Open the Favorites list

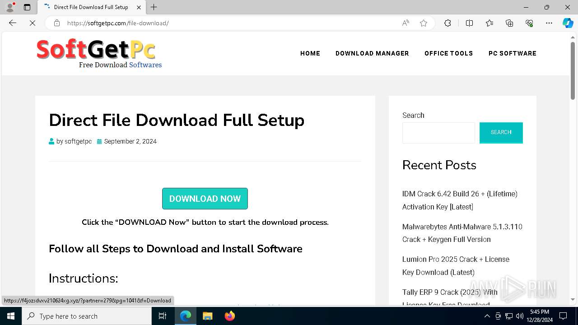pos(489,23)
